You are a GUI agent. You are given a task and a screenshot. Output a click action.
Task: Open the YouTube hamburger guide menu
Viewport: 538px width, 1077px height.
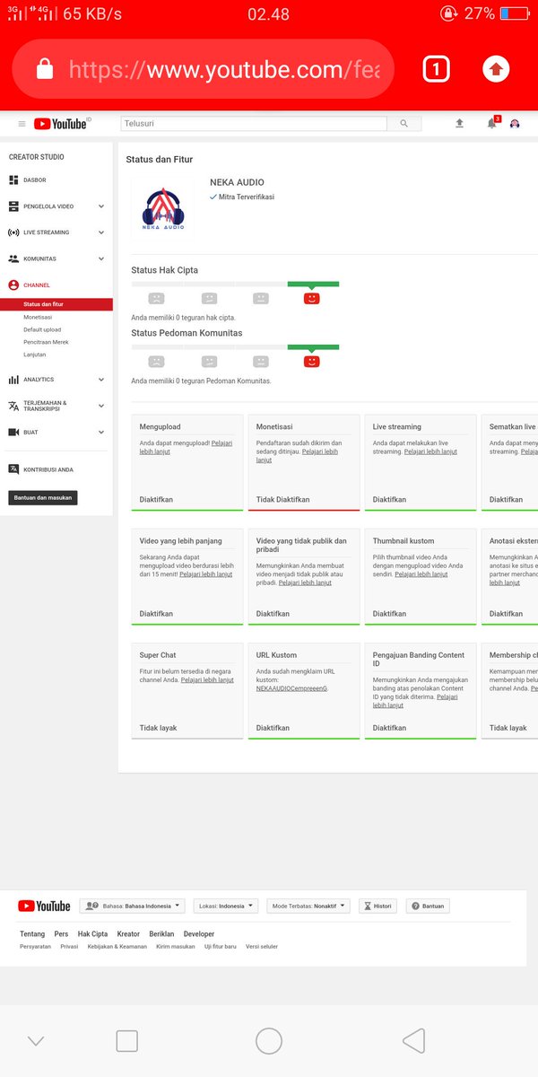pos(22,124)
